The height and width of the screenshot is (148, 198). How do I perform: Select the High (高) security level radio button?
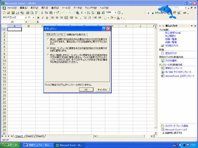click(x=48, y=39)
